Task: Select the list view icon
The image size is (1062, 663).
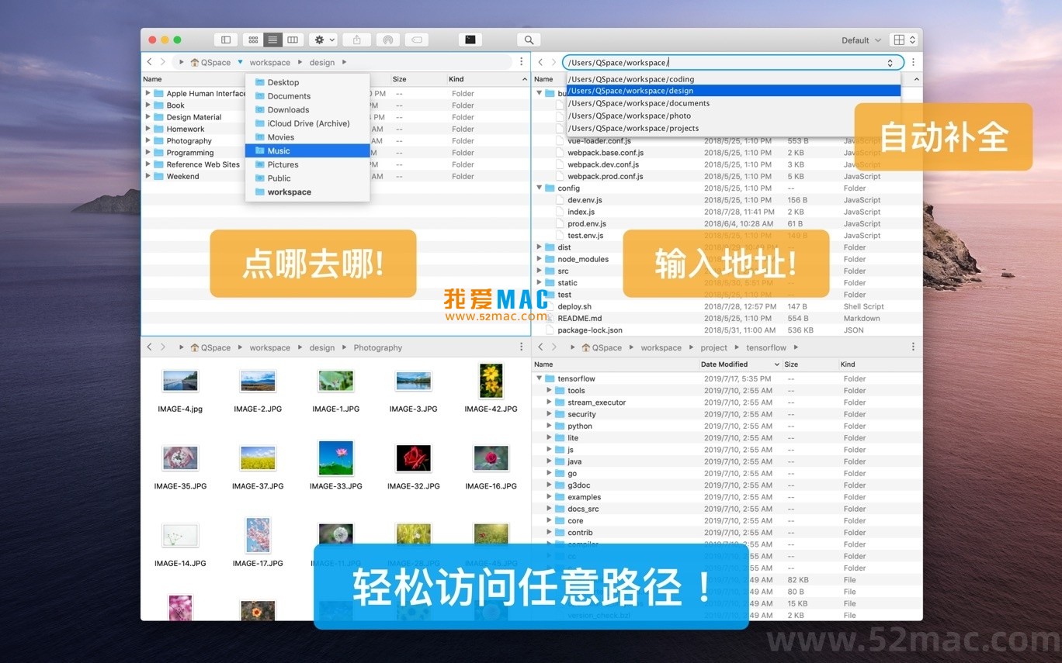Action: click(x=272, y=39)
